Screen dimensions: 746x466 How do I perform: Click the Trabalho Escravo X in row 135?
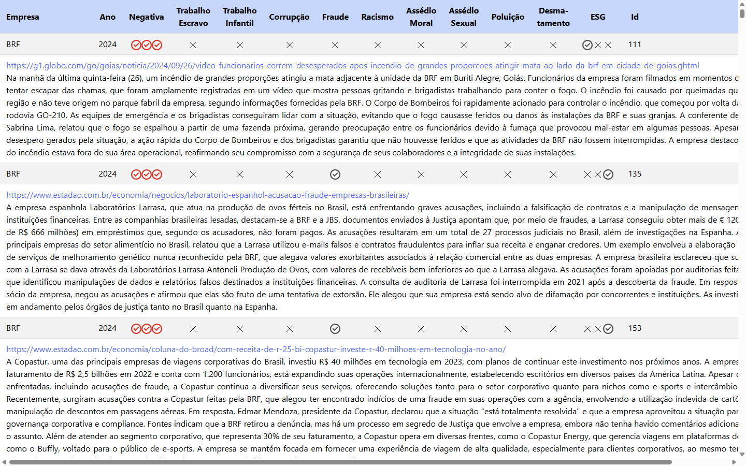coord(193,174)
